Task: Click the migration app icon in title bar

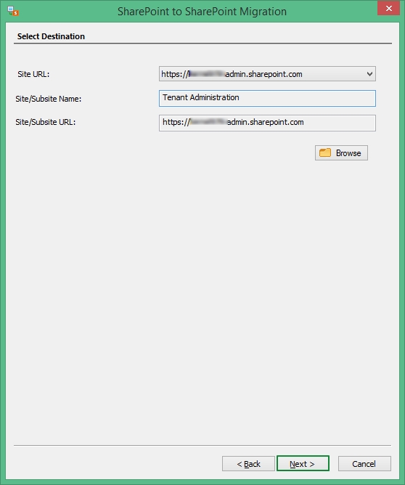Action: (x=13, y=11)
